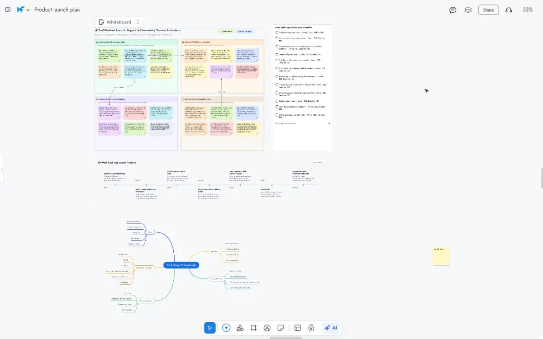Select the yellow 'Launch plan' sticky note
This screenshot has width=543, height=339.
coord(441,256)
